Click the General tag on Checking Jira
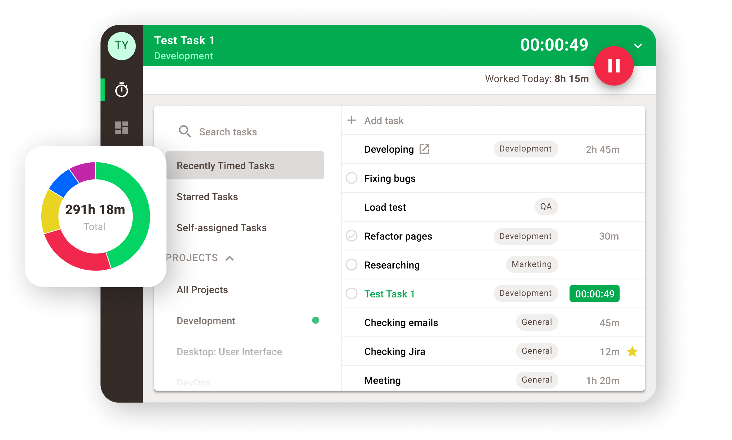 [537, 351]
